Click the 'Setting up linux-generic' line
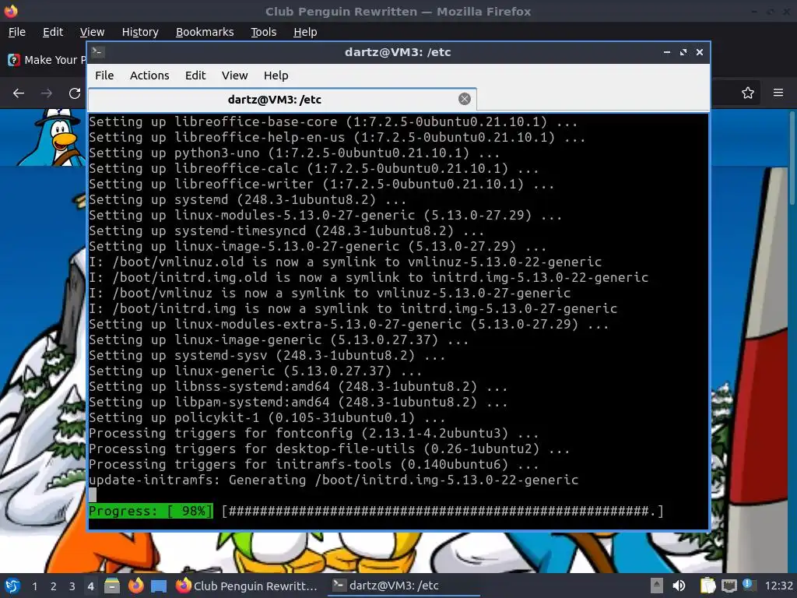 click(x=255, y=371)
